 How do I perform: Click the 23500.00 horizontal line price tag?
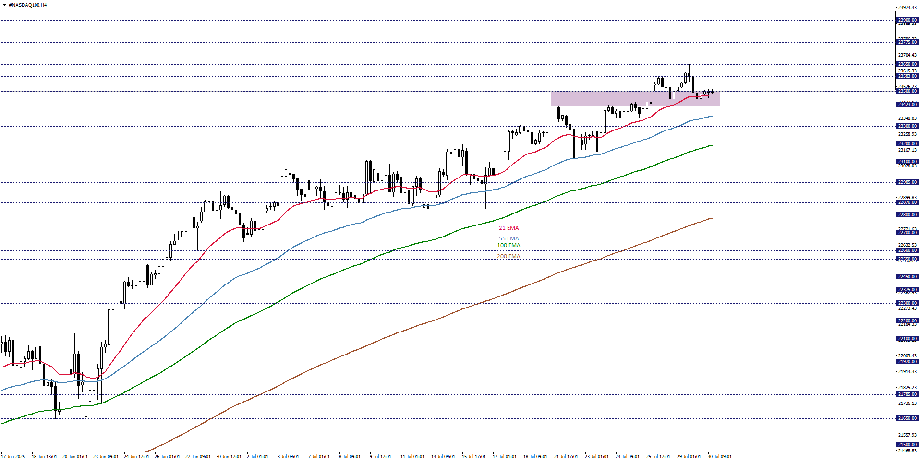(908, 91)
